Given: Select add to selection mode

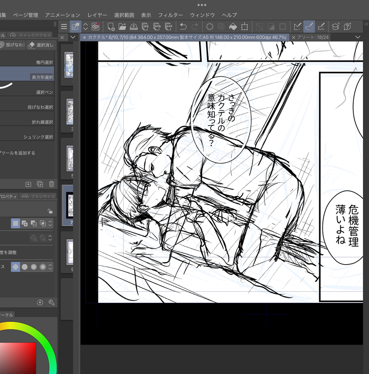Looking at the screenshot, I should 24,223.
